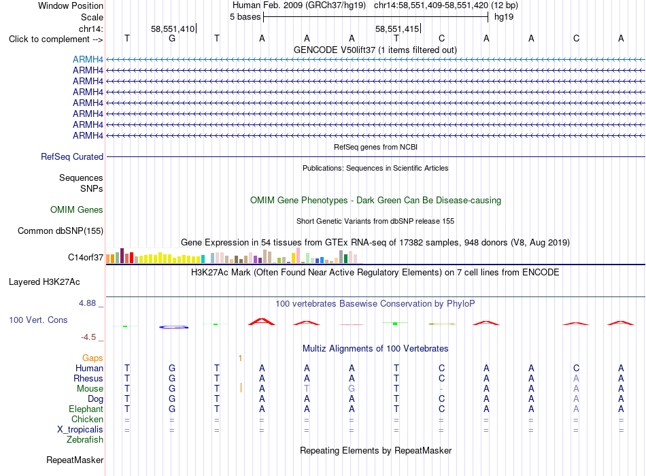Click the Scale track label
Viewport: 646px width, 476px height.
(x=92, y=17)
